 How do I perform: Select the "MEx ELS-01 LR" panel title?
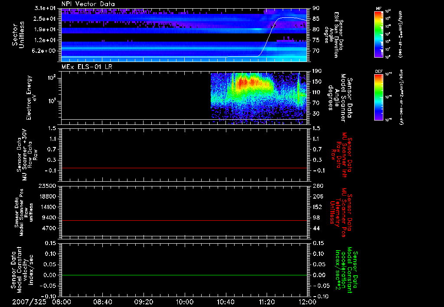[87, 67]
